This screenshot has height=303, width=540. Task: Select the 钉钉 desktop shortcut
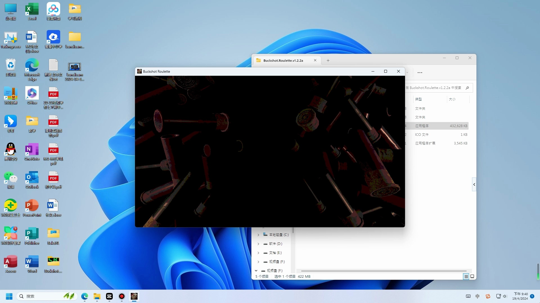coord(11,124)
